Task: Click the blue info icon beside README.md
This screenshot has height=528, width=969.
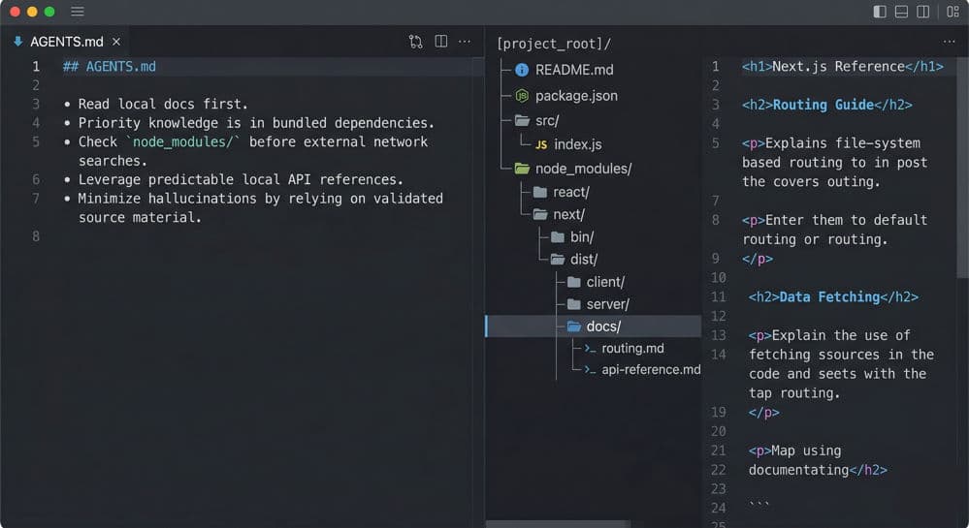Action: point(522,70)
